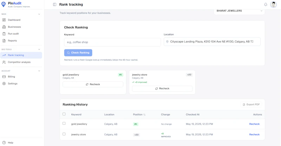The width and height of the screenshot is (281, 146).
Task: Click the >20 position badge in table
Action: [136, 135]
